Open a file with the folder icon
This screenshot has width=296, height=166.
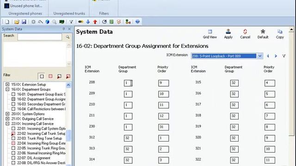point(17,22)
